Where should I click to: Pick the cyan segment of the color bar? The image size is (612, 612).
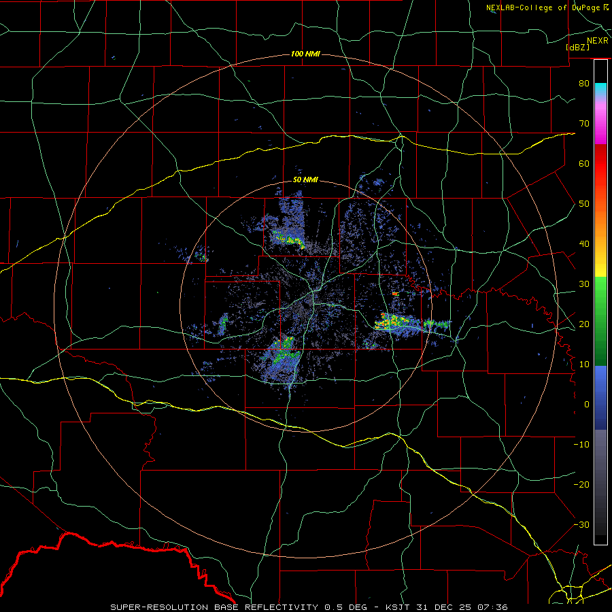pos(600,90)
